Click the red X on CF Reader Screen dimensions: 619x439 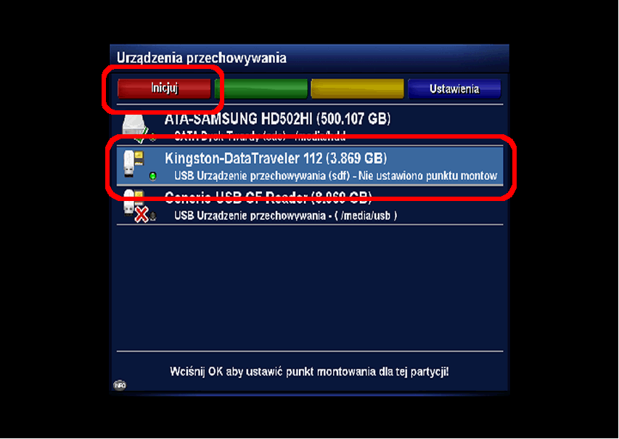point(141,216)
